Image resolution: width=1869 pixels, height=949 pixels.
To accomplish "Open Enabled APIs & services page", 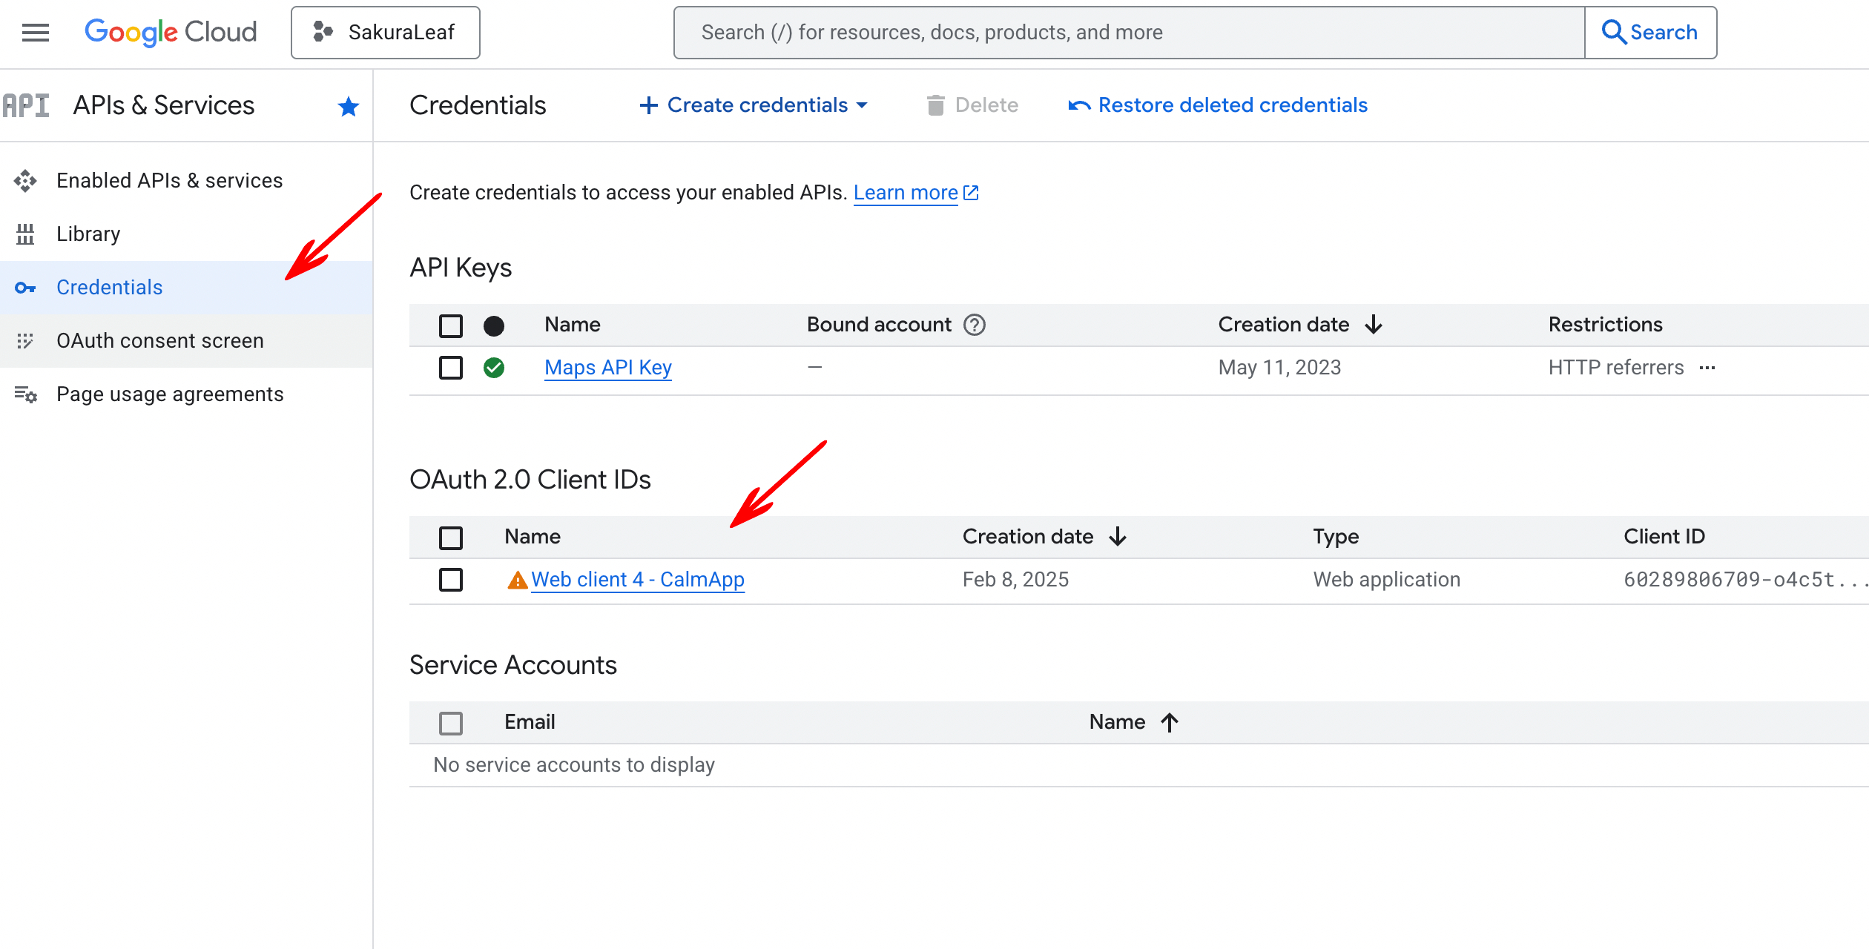I will [x=186, y=180].
